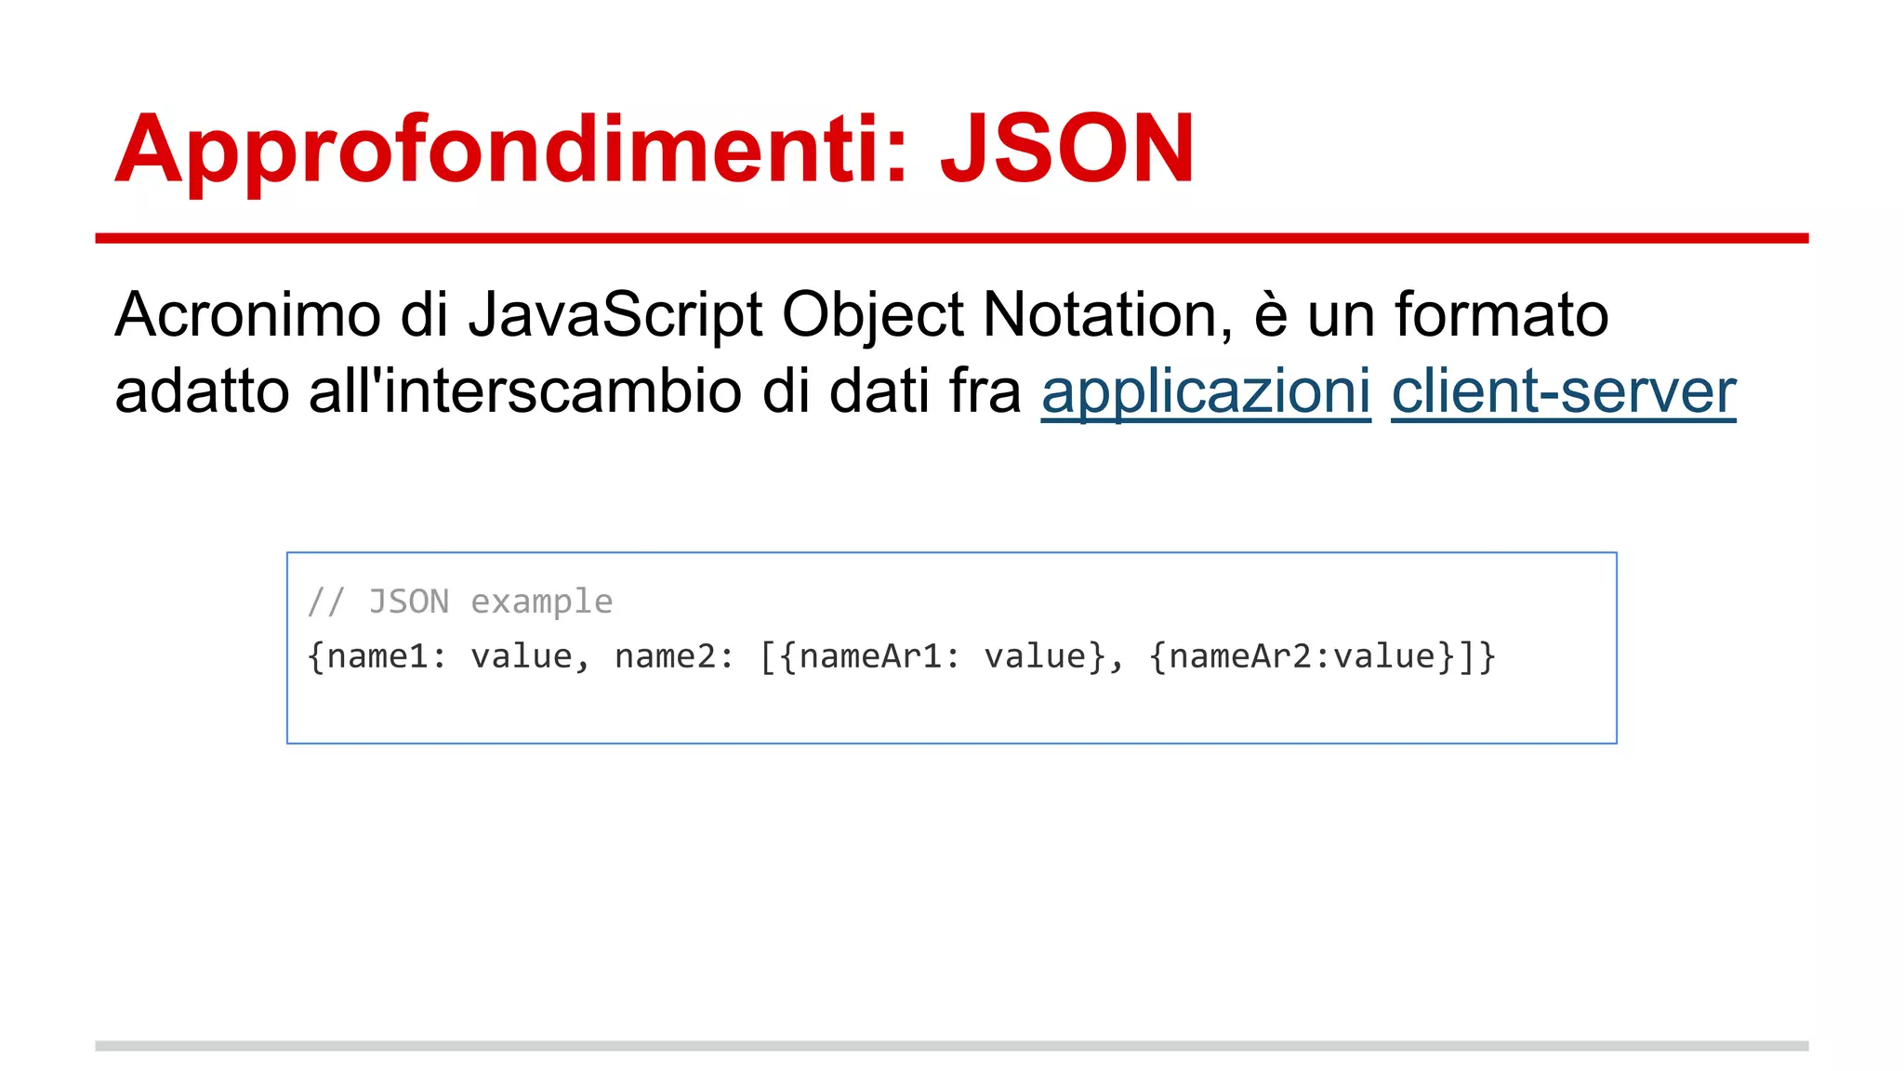Open the 'applicazioni' hyperlink
Image resolution: width=1904 pixels, height=1071 pixels.
[1206, 391]
